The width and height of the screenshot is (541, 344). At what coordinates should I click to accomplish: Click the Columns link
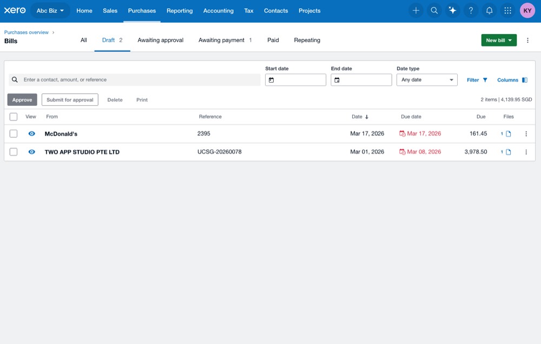pos(507,80)
